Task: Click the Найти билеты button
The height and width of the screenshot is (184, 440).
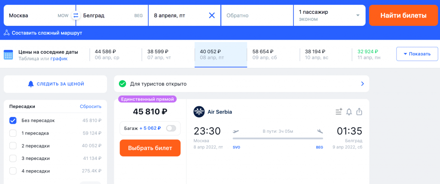Action: [x=403, y=15]
